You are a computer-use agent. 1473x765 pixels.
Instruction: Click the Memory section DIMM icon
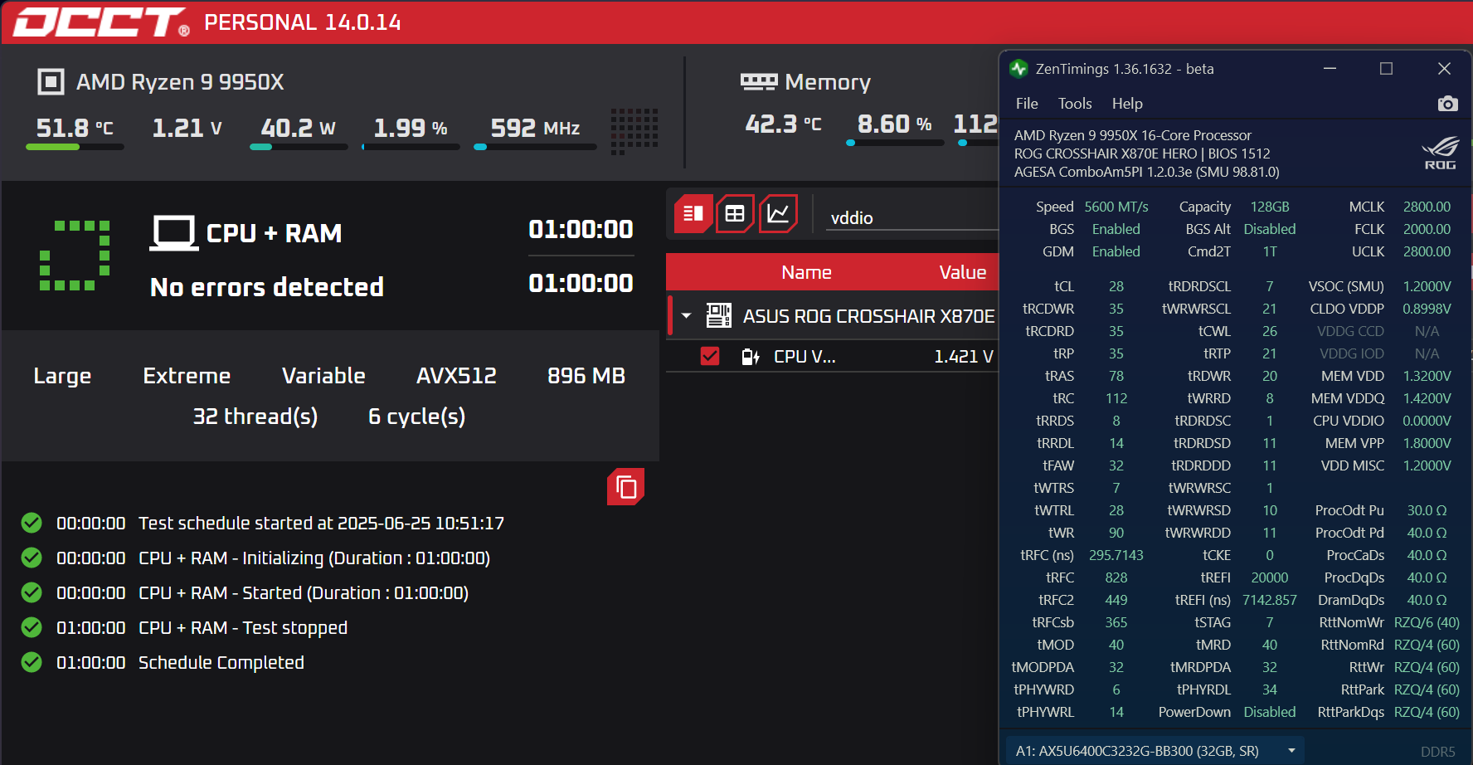(x=757, y=80)
